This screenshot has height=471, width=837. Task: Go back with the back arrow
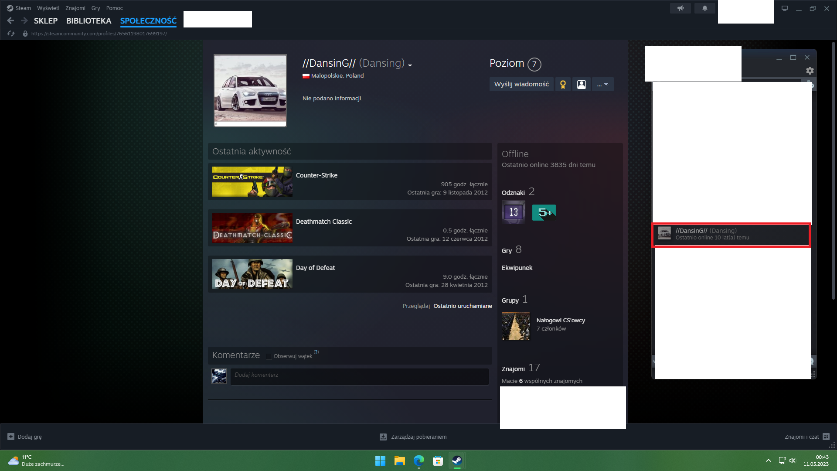pos(10,20)
